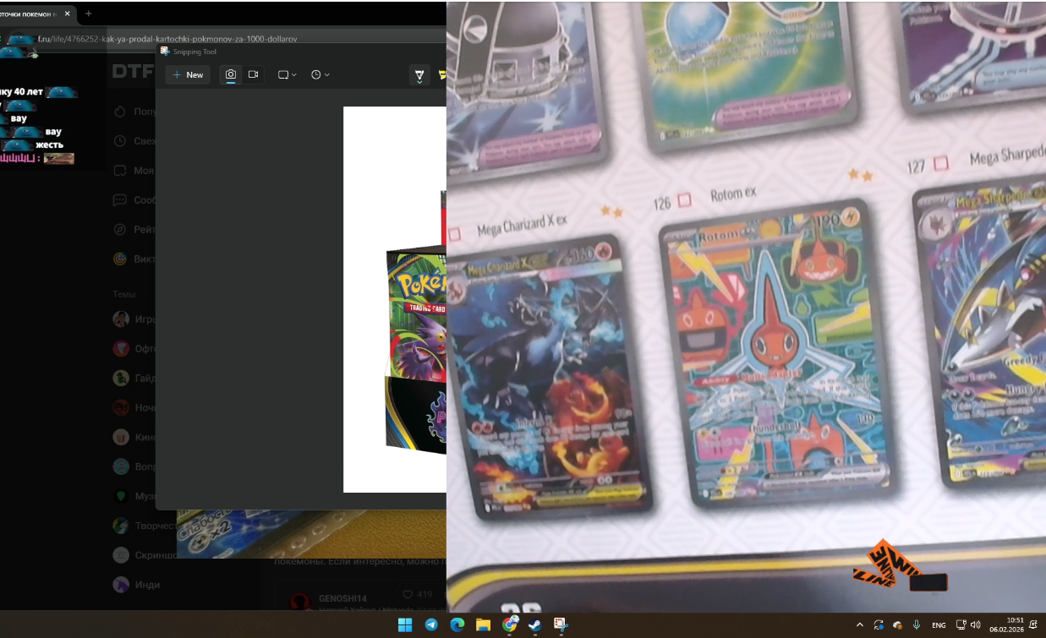Open Snipping Tool from the taskbar
The height and width of the screenshot is (638, 1046).
(561, 624)
